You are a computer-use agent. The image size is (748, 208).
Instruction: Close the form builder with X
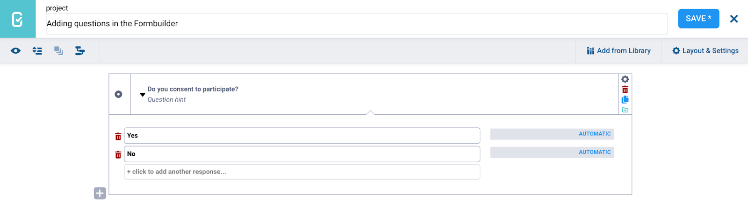point(734,19)
